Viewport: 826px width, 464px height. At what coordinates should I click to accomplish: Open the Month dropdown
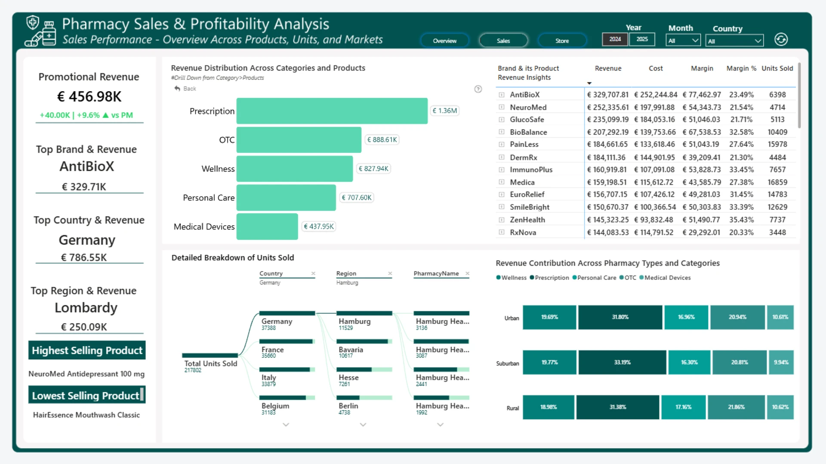(683, 41)
